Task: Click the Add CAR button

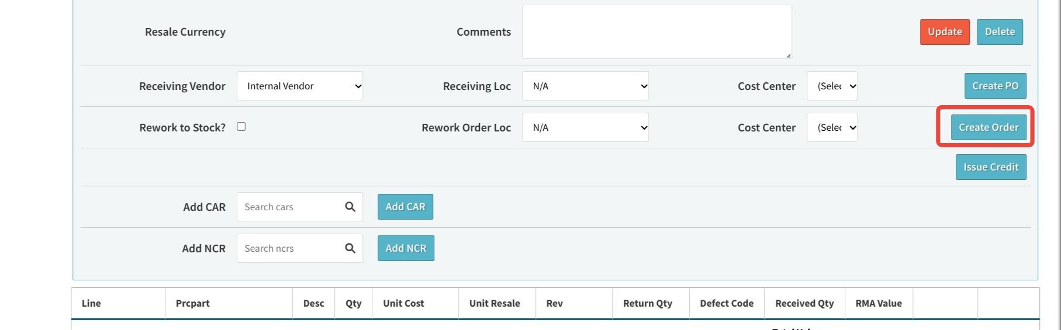Action: pos(405,207)
